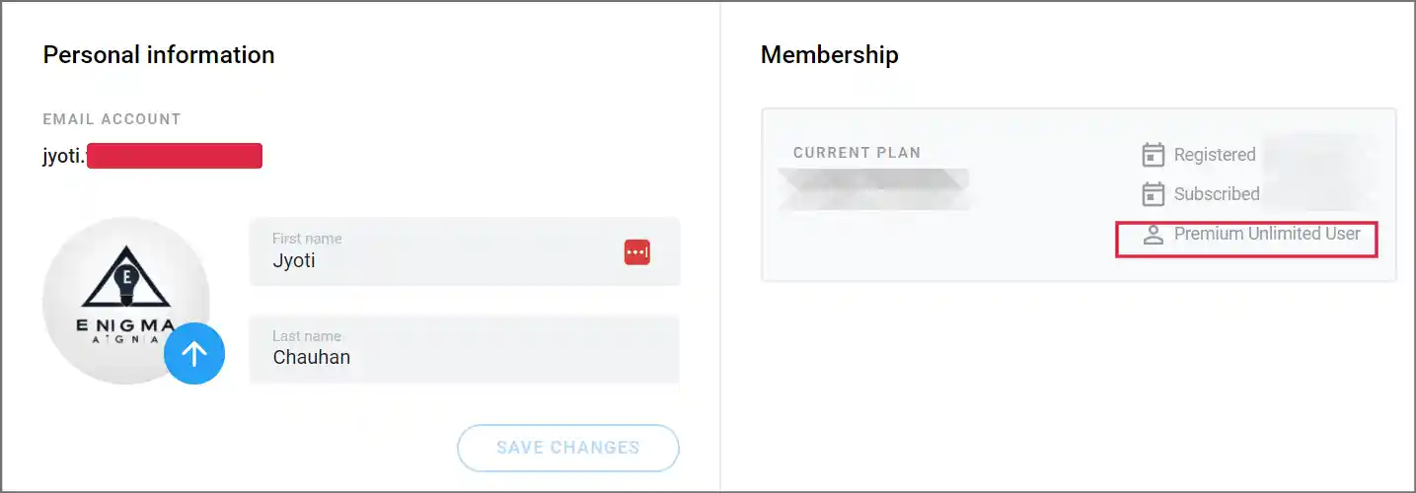The width and height of the screenshot is (1416, 493).
Task: Click the Membership heading
Action: click(x=829, y=55)
